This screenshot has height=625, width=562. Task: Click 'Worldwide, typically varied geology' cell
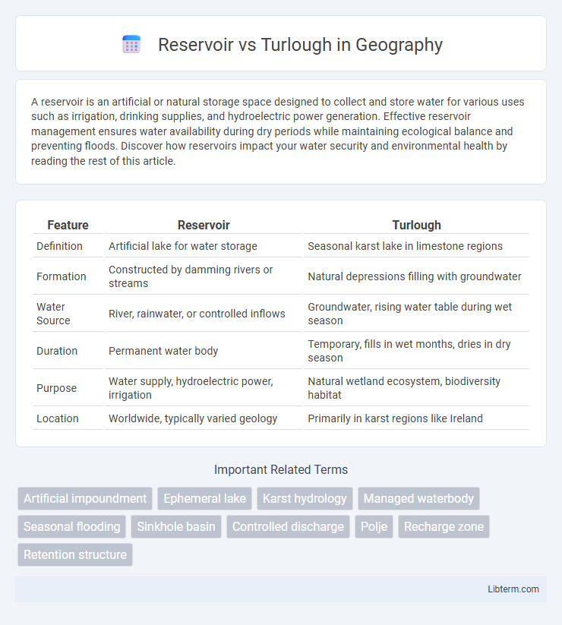tap(204, 418)
